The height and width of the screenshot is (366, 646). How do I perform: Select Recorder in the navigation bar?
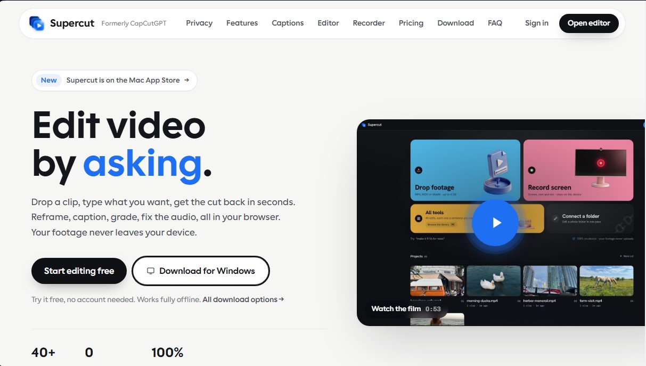369,23
